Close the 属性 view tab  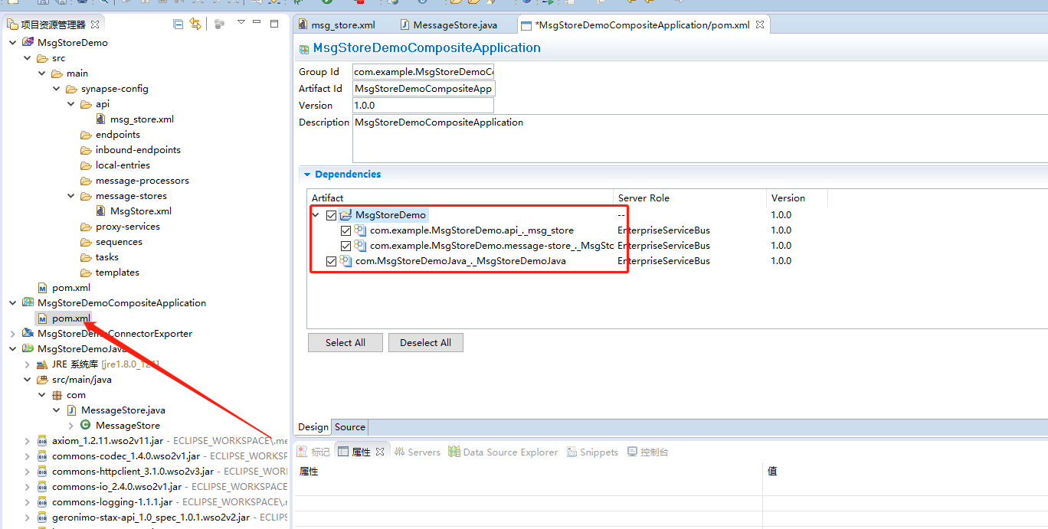click(x=380, y=452)
